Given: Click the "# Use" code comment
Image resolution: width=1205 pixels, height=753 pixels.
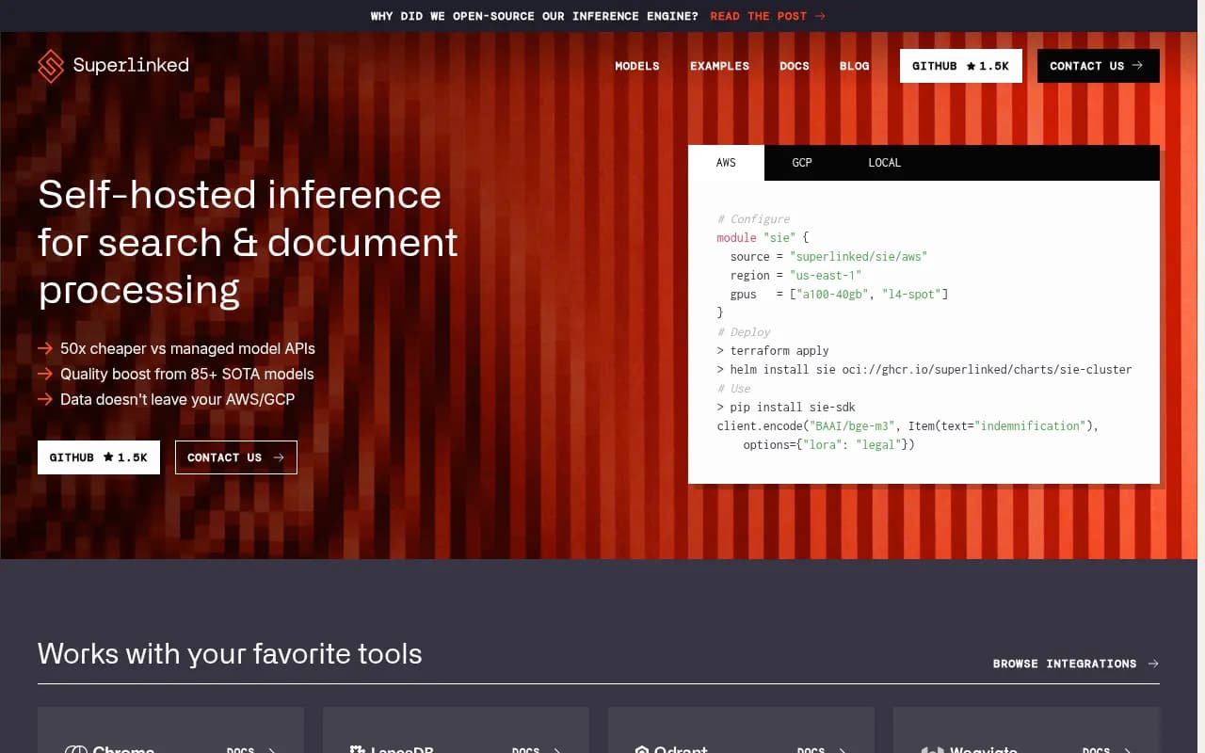Looking at the screenshot, I should click(x=733, y=389).
